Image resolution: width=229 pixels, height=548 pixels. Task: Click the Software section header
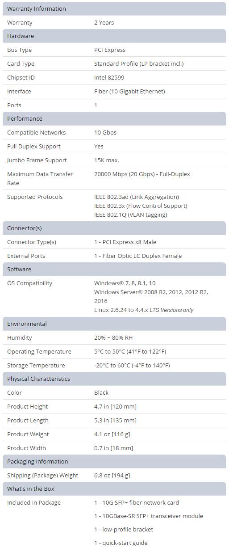pyautogui.click(x=114, y=269)
